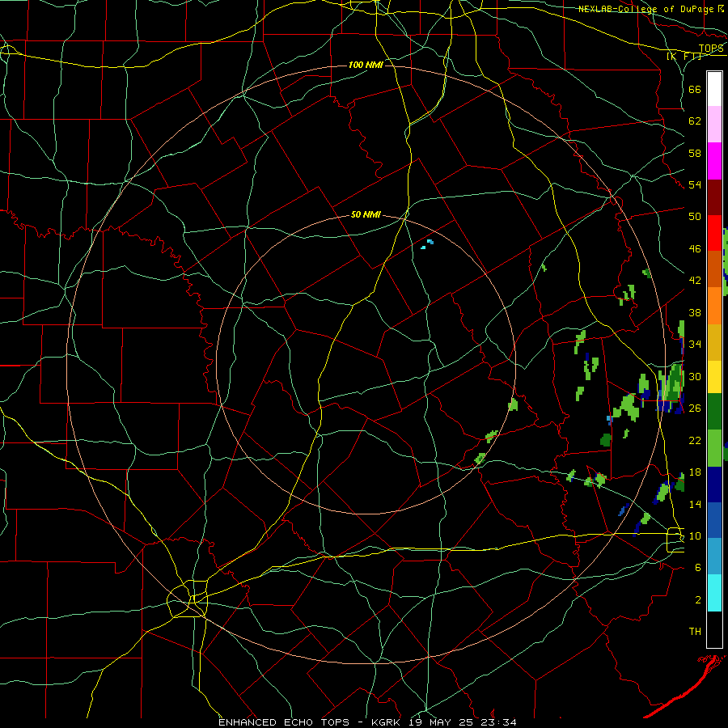728x728 pixels.
Task: Click the '22' legend value
Action: [x=695, y=440]
